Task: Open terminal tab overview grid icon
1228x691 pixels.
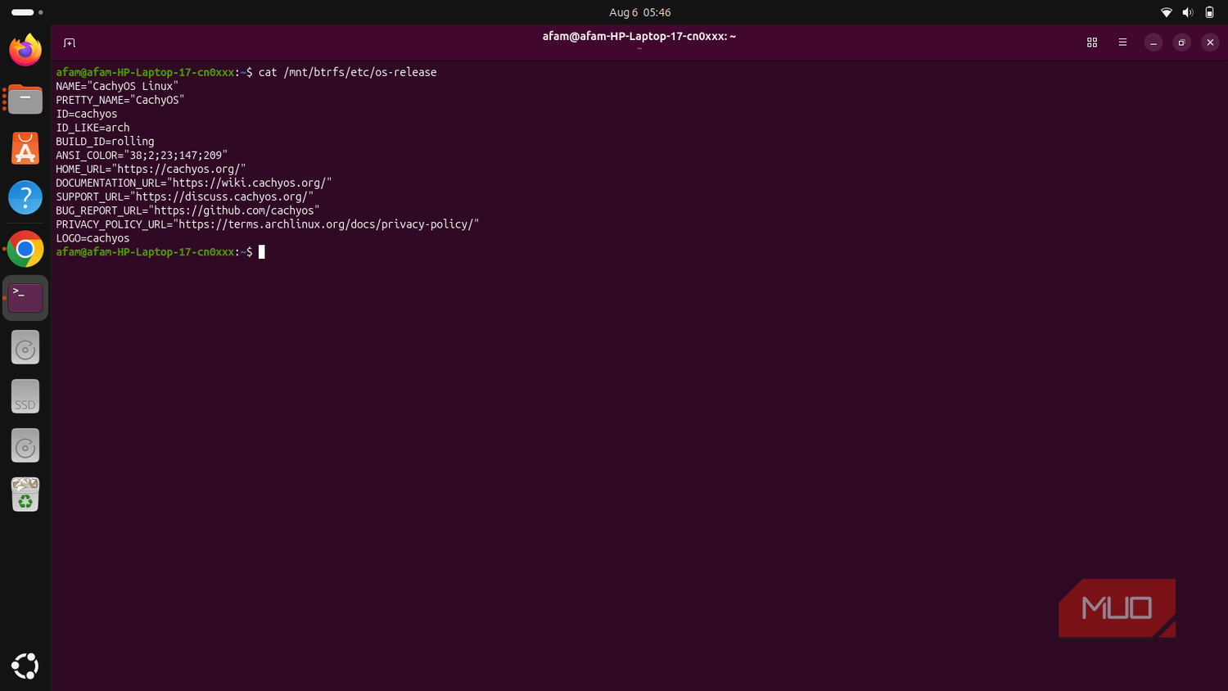Action: point(1092,43)
